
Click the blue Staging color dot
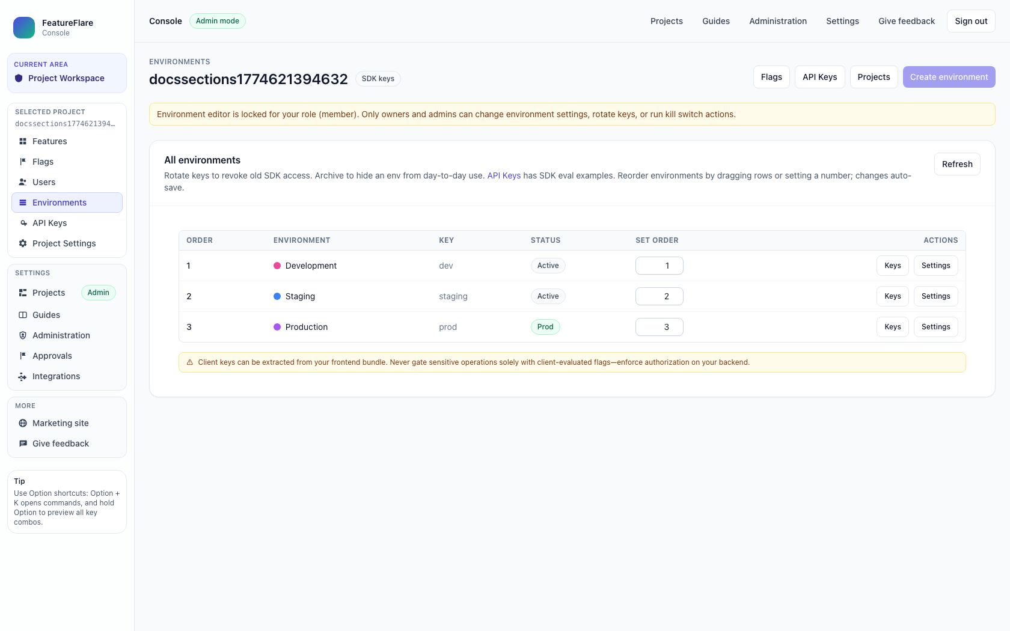pos(277,296)
